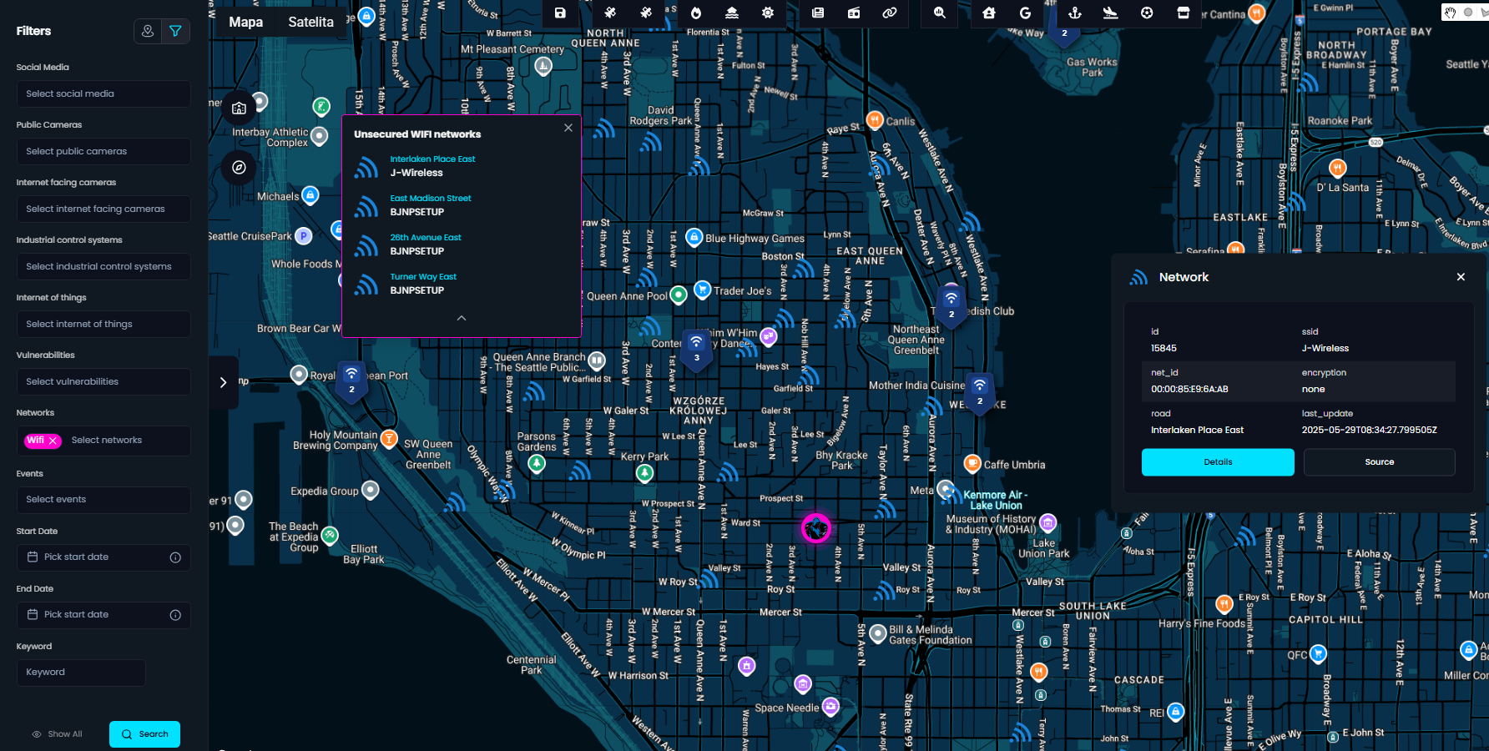1489x751 pixels.
Task: Click the funnel filter icon
Action: pyautogui.click(x=175, y=31)
